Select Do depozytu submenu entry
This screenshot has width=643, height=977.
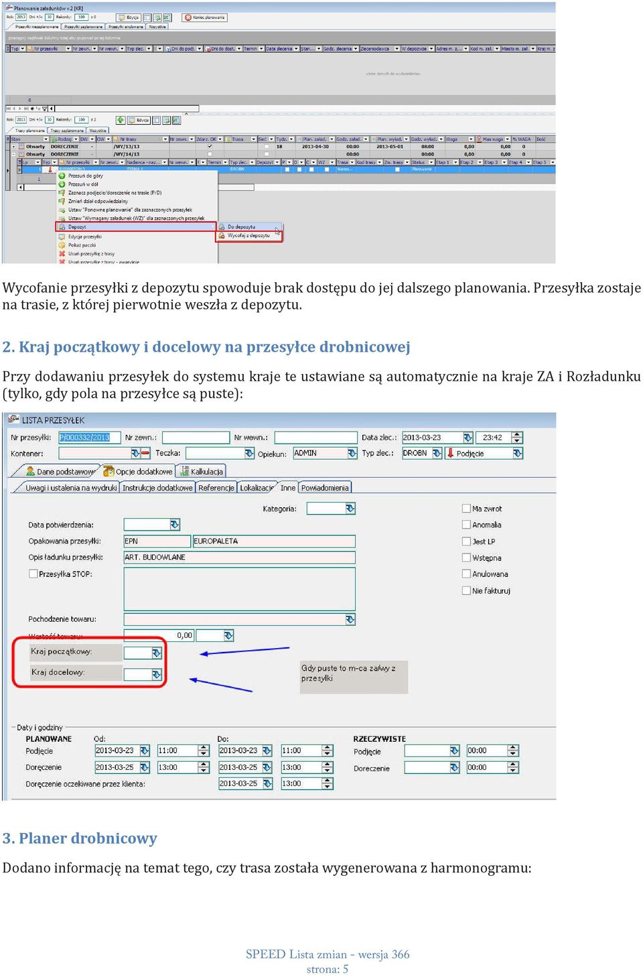pyautogui.click(x=249, y=226)
